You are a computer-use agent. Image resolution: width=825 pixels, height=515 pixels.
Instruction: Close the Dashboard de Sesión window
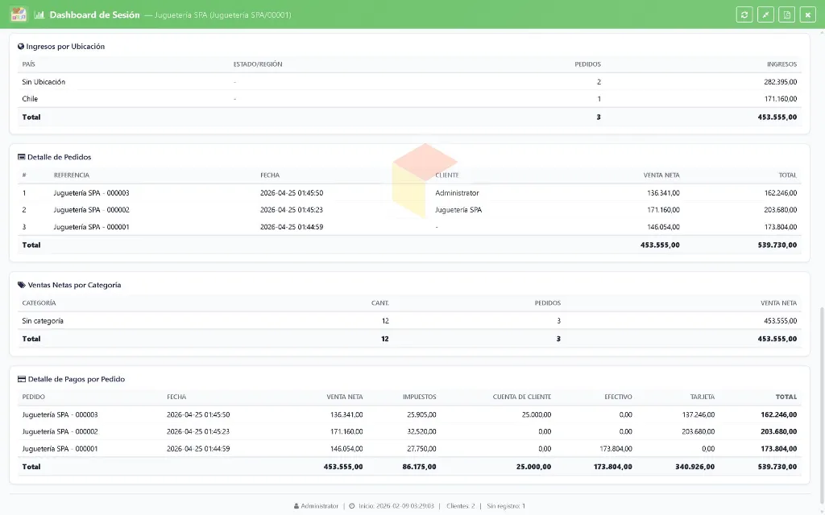[807, 14]
